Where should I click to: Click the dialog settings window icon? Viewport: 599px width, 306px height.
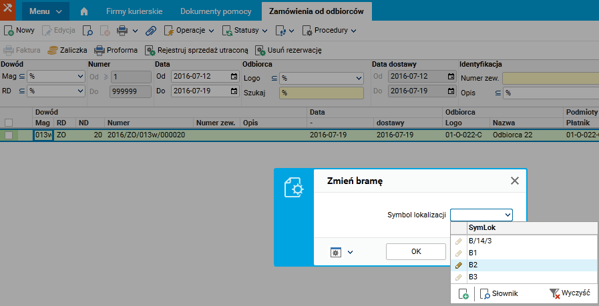click(x=336, y=252)
